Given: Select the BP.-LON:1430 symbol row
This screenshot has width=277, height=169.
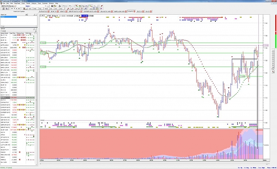Looking at the screenshot, I should coord(17,70).
